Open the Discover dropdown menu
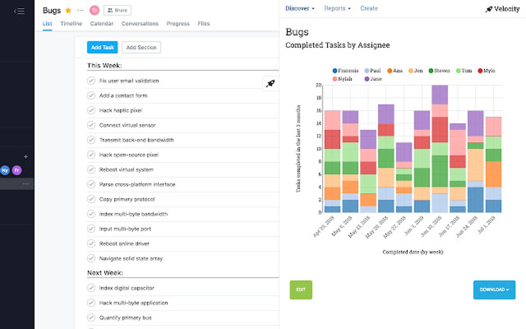 click(x=300, y=8)
